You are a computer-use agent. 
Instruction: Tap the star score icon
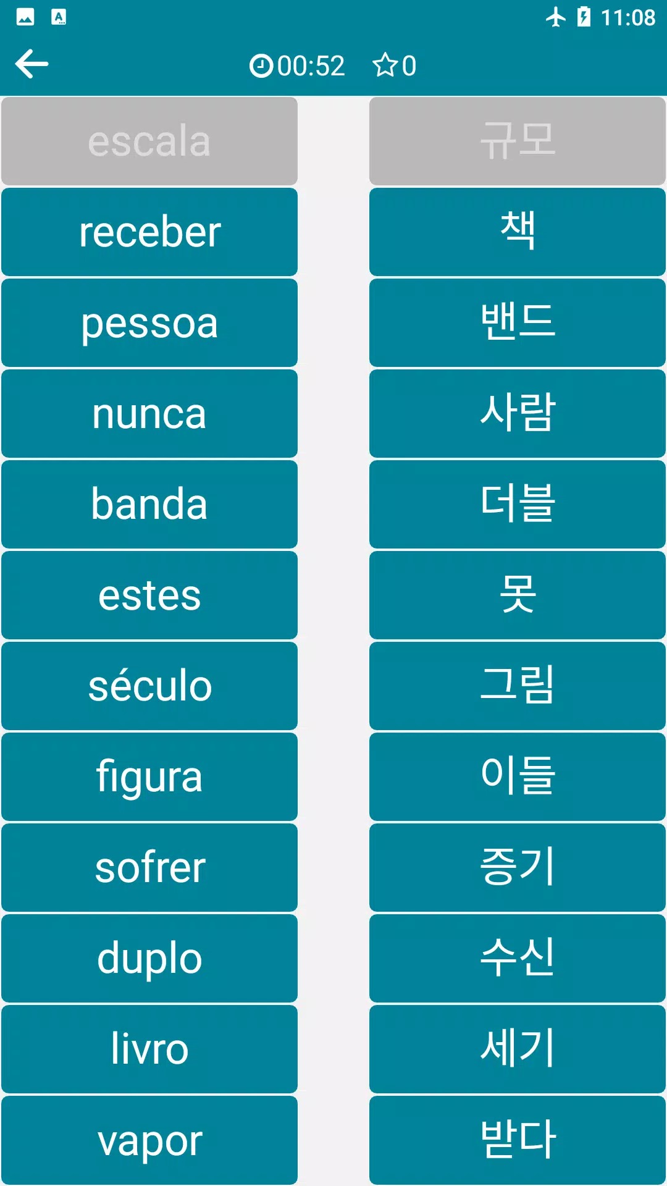[385, 65]
